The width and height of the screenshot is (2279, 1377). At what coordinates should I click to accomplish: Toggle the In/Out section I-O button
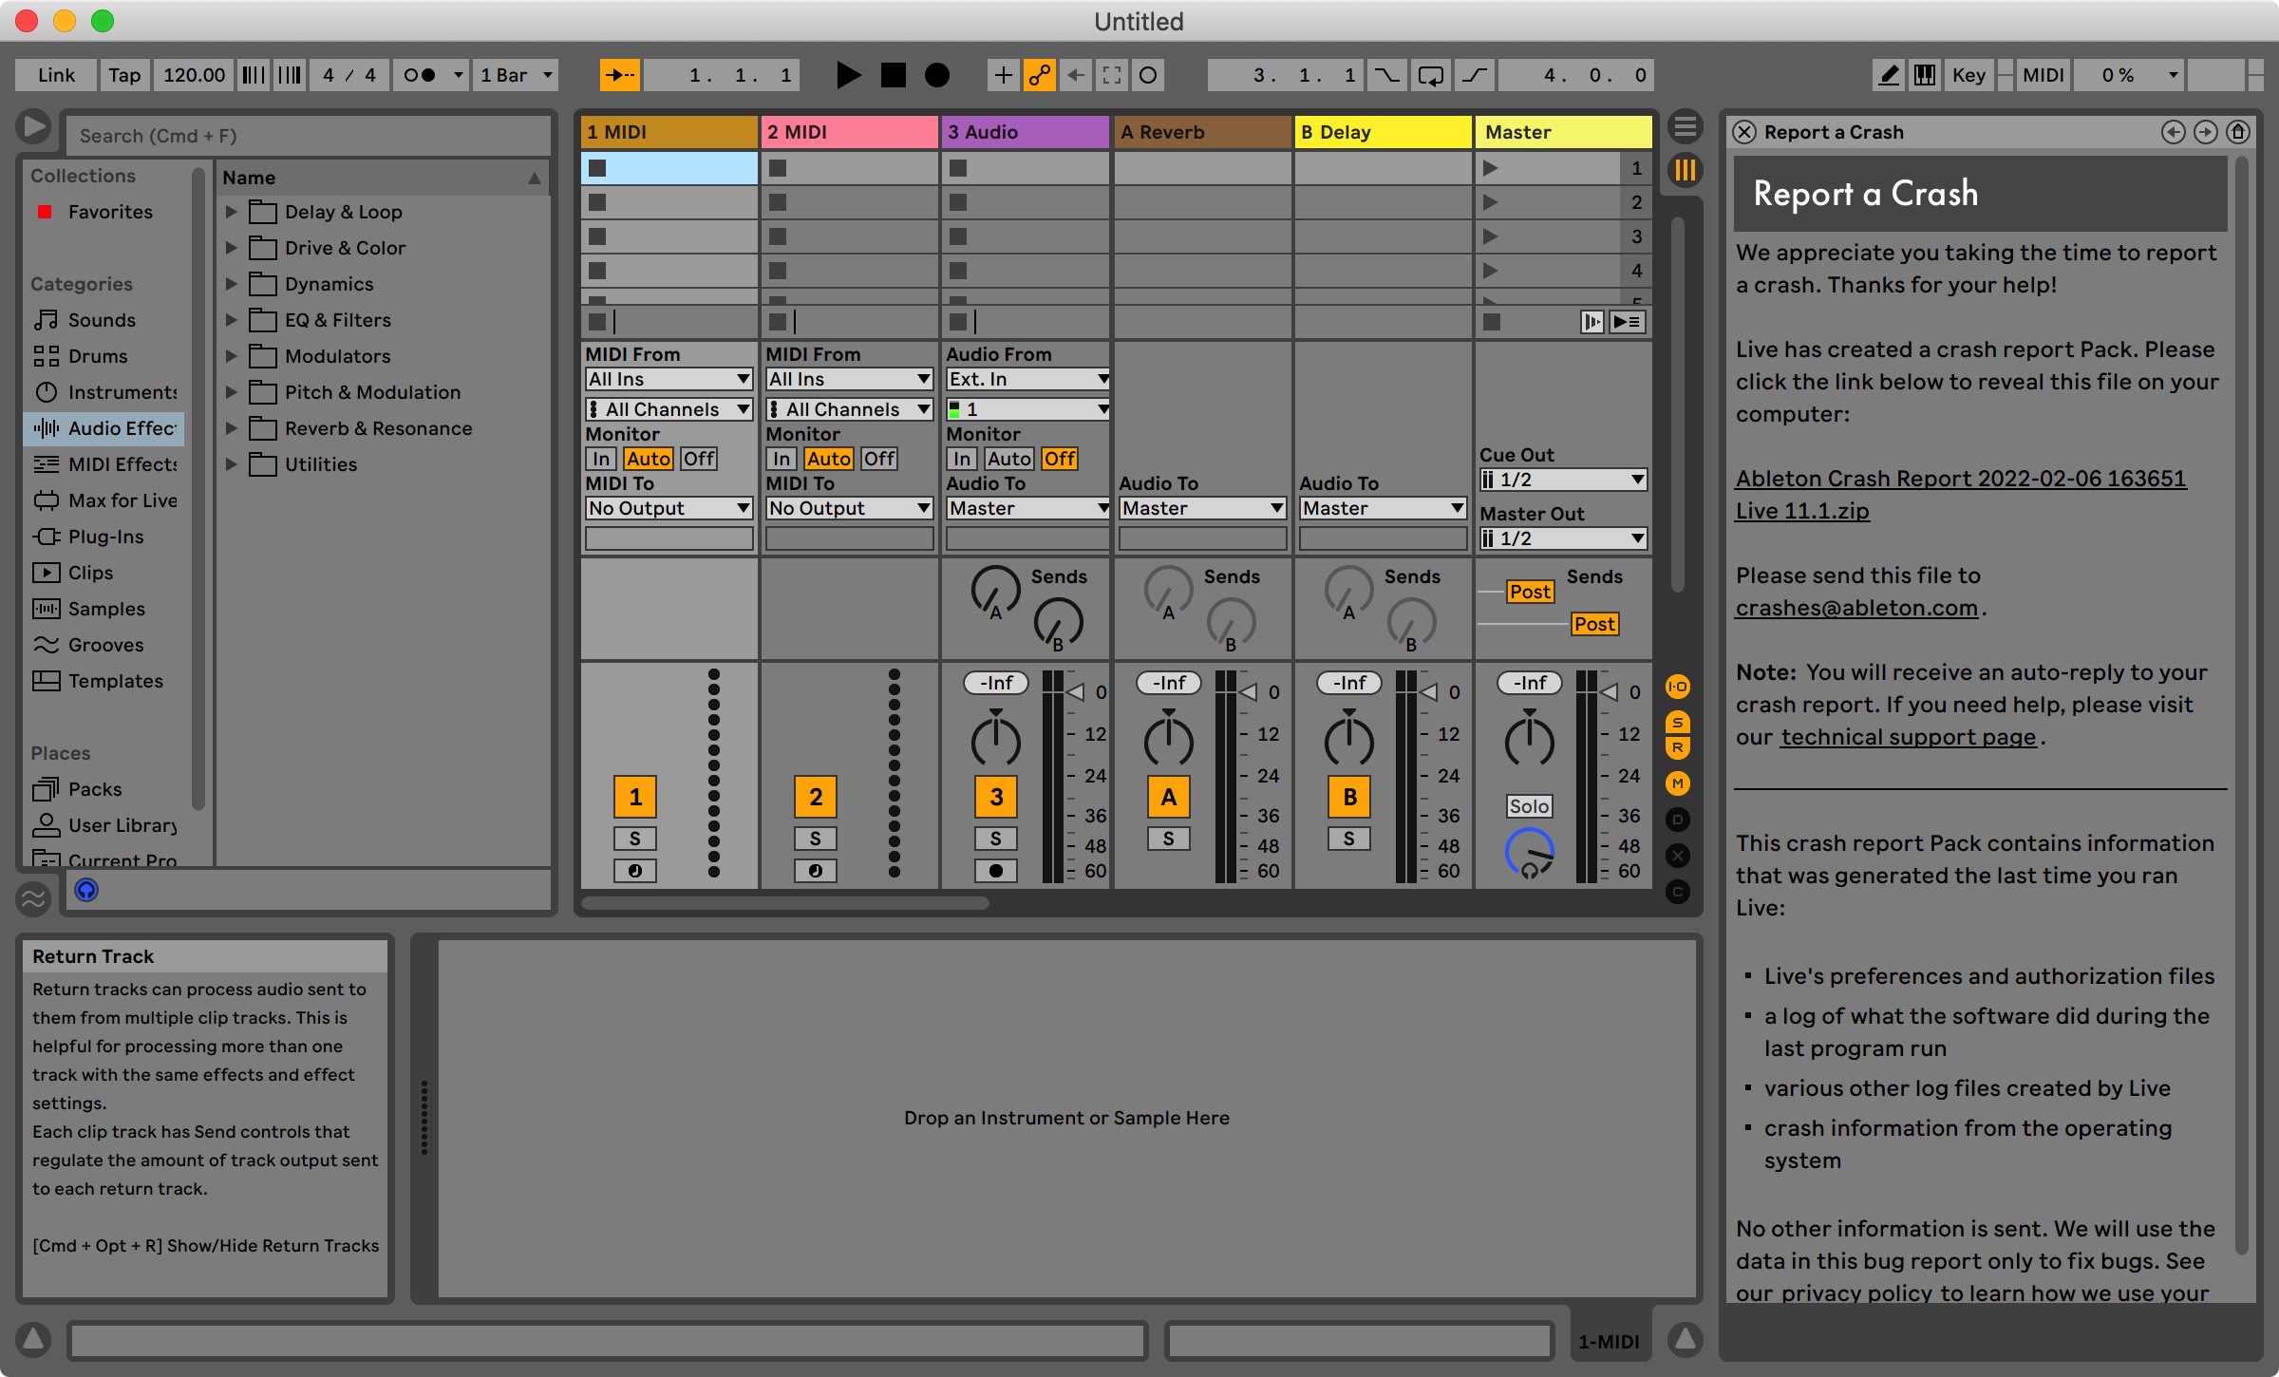coord(1678,687)
